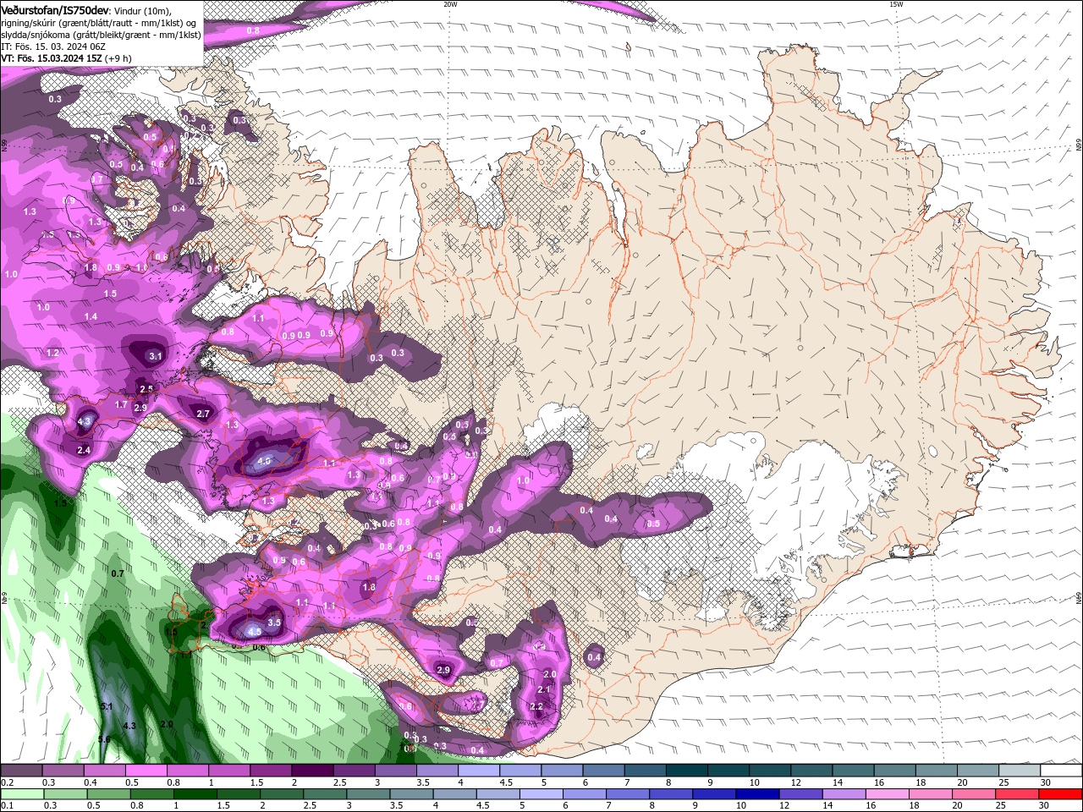Click the '2.5' value on the map
The height and width of the screenshot is (812, 1083).
[x=146, y=389]
